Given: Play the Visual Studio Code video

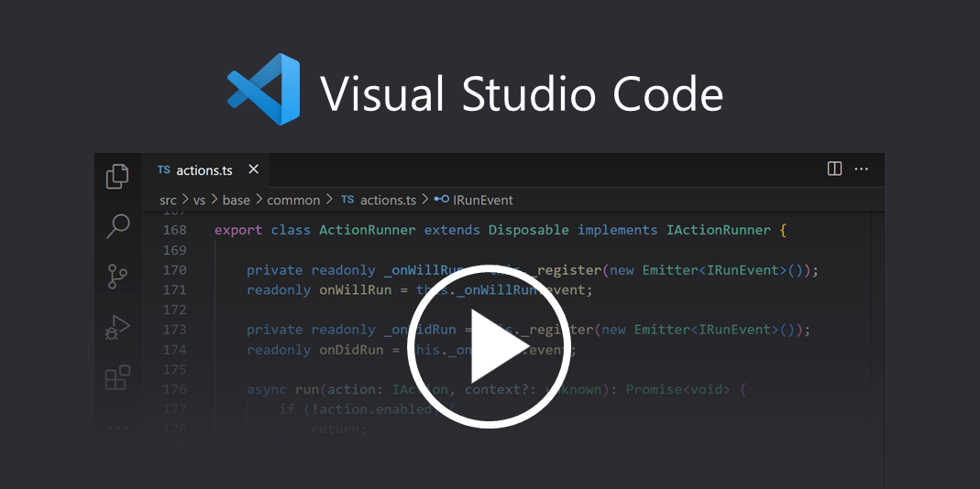Looking at the screenshot, I should pyautogui.click(x=490, y=347).
